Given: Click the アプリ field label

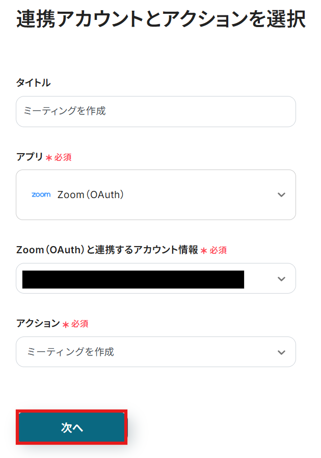Looking at the screenshot, I should point(30,157).
